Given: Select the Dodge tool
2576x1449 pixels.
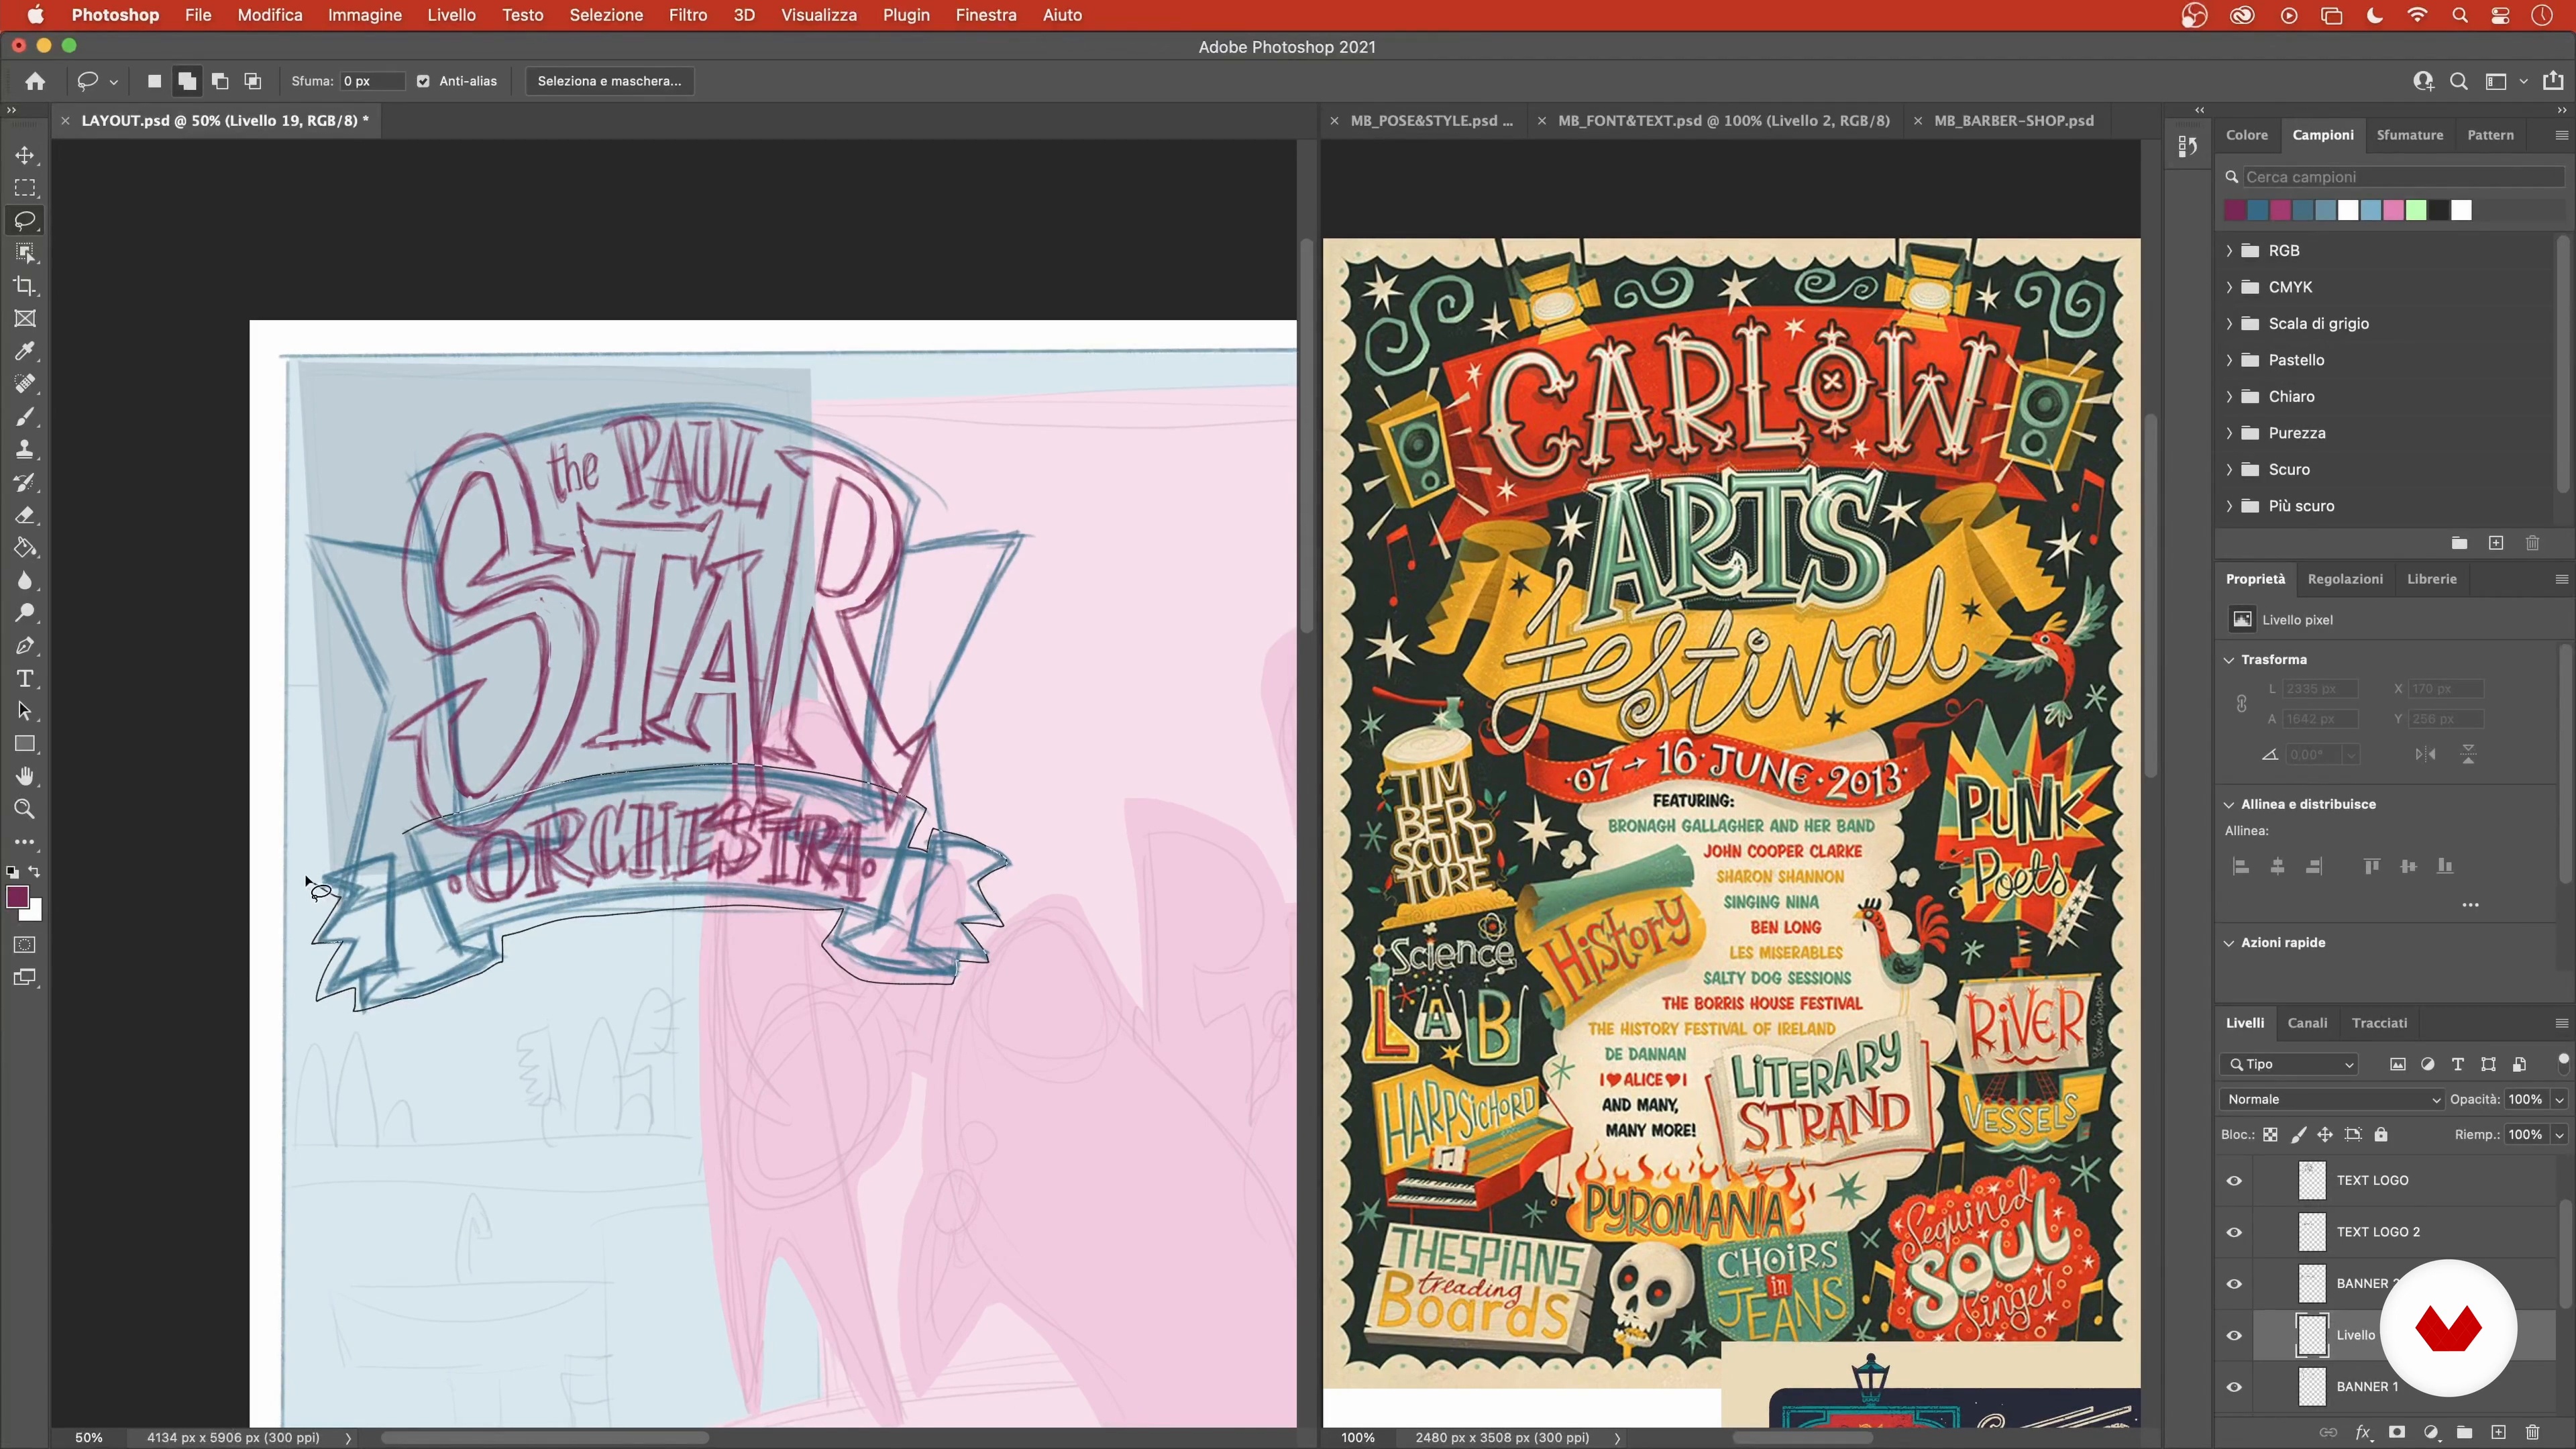Looking at the screenshot, I should 25,613.
